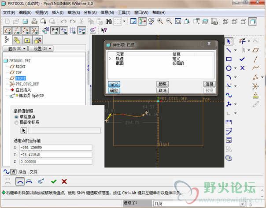Select the Circle sketch tool
This screenshot has width=266, height=208.
click(229, 68)
